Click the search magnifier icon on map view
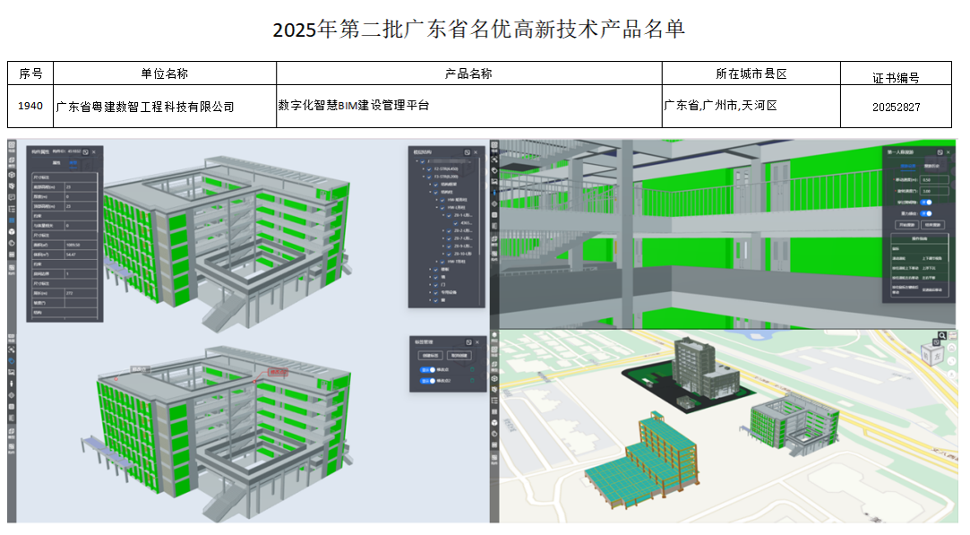Image resolution: width=970 pixels, height=535 pixels. coord(940,335)
